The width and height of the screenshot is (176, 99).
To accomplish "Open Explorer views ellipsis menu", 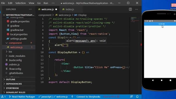I will click(30, 9).
